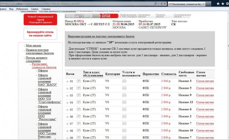Screen dimensions: 229x140
Task: Click the services icon in wagon 04 row
Action: coord(124,102)
